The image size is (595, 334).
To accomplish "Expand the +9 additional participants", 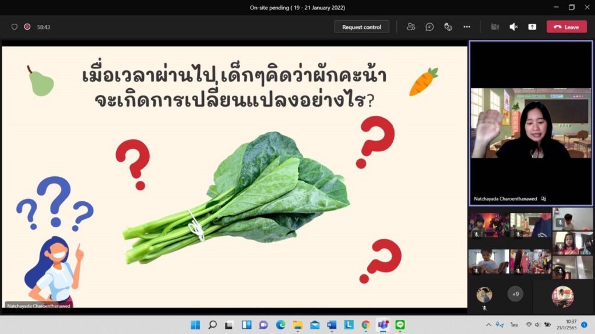I will pos(515,294).
